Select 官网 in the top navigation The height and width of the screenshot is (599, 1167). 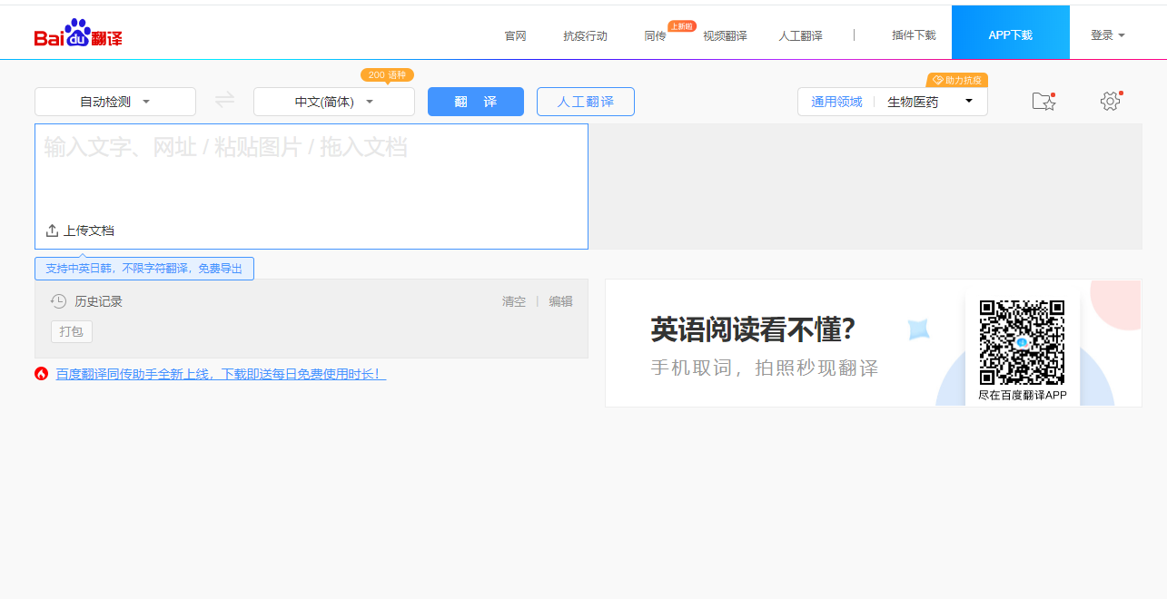click(x=515, y=35)
